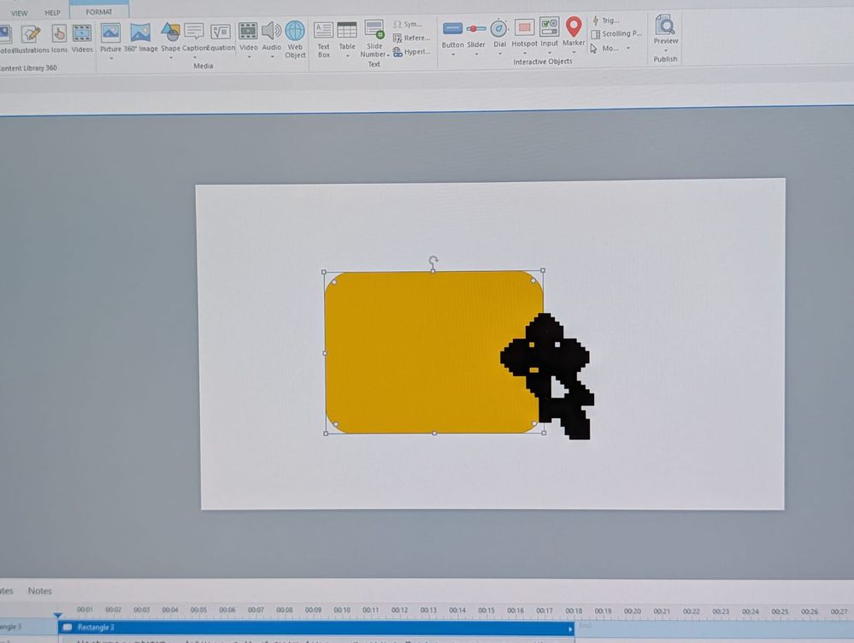
Task: Switch to the FORMAT ribbon tab
Action: 98,12
